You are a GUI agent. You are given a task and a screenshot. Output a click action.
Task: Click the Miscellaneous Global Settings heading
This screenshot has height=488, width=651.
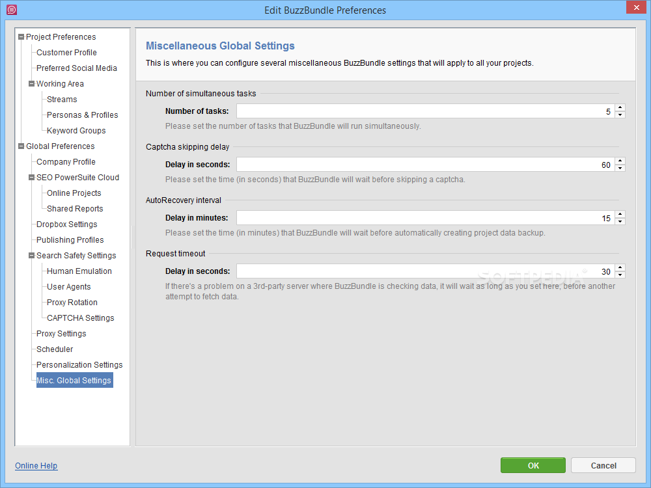tap(220, 46)
